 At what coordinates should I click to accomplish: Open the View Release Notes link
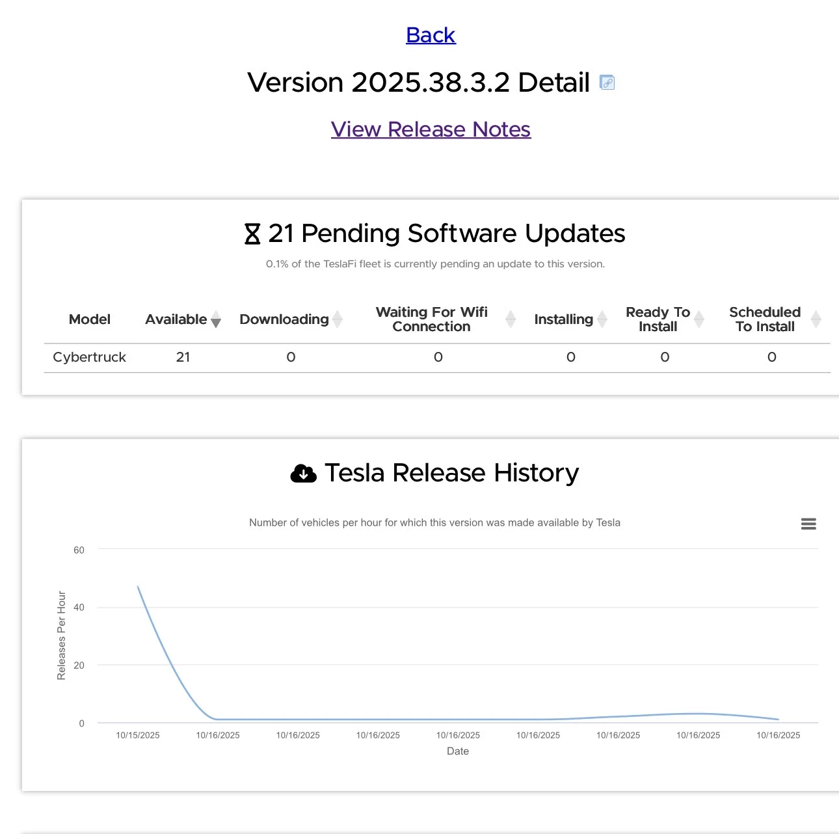[x=431, y=129]
